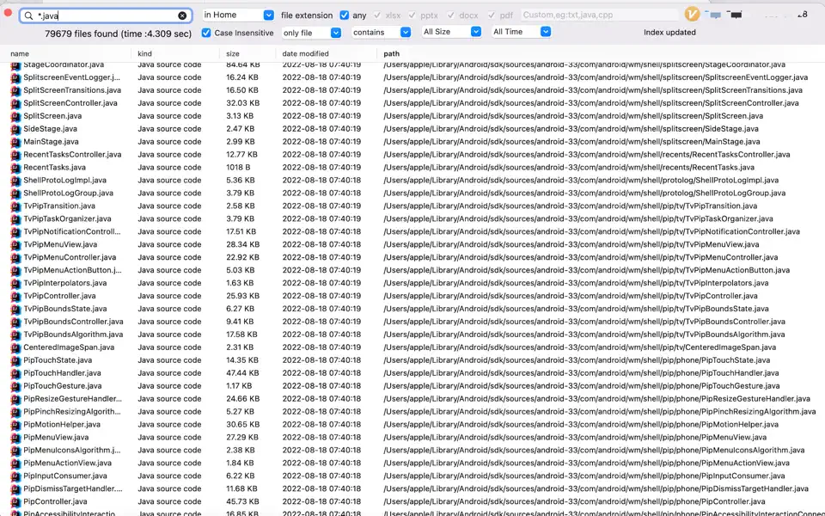Click the magnifying glass search icon

tap(28, 15)
